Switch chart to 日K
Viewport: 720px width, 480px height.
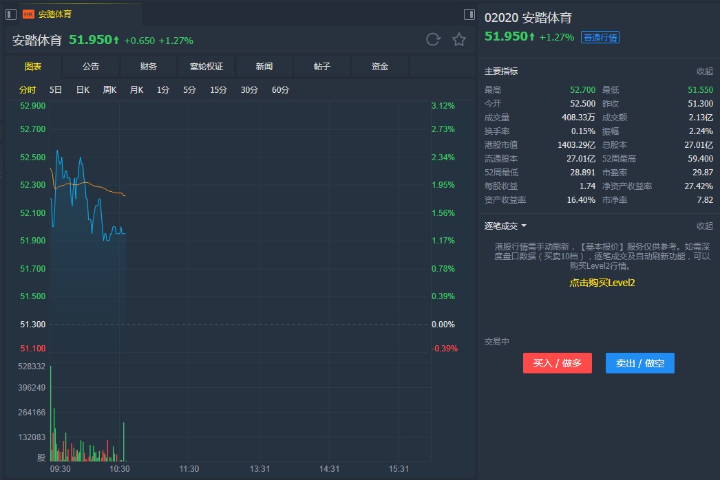(x=83, y=90)
